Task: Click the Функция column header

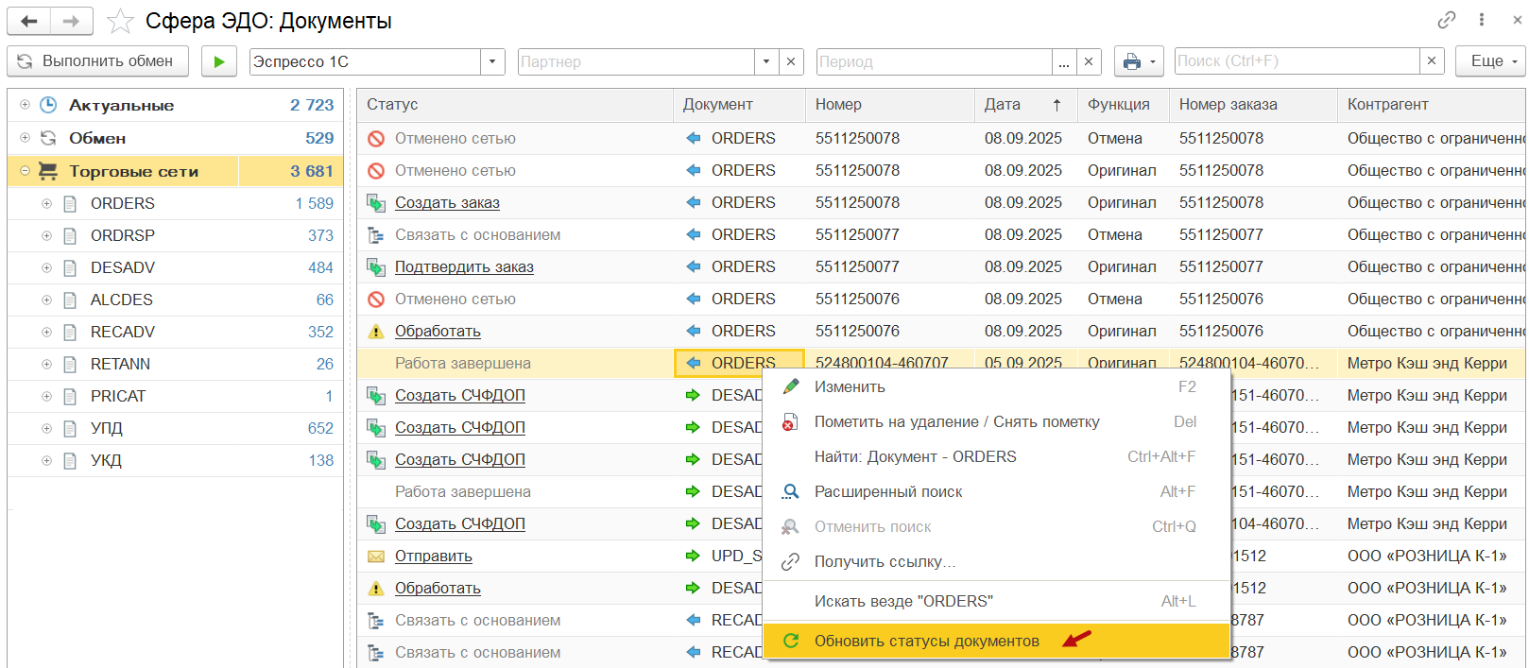Action: point(1124,105)
